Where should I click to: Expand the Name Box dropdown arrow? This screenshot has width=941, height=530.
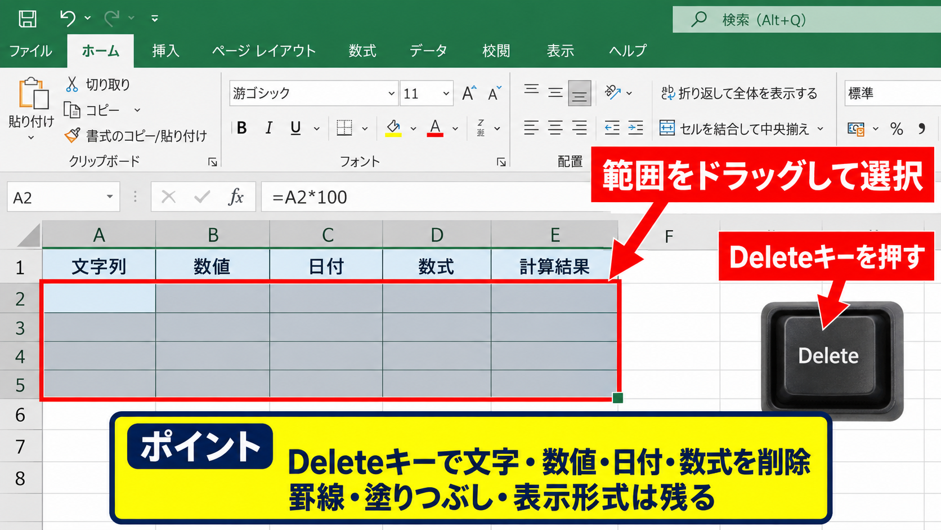pos(109,197)
